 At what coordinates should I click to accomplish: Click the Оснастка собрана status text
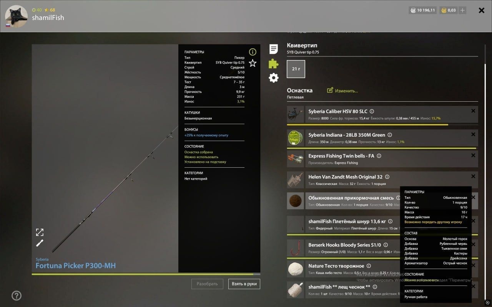[198, 152]
